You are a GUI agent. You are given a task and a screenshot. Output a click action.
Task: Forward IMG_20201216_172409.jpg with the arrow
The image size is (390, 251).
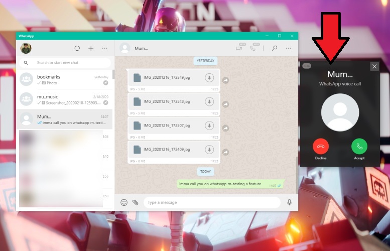(225, 152)
